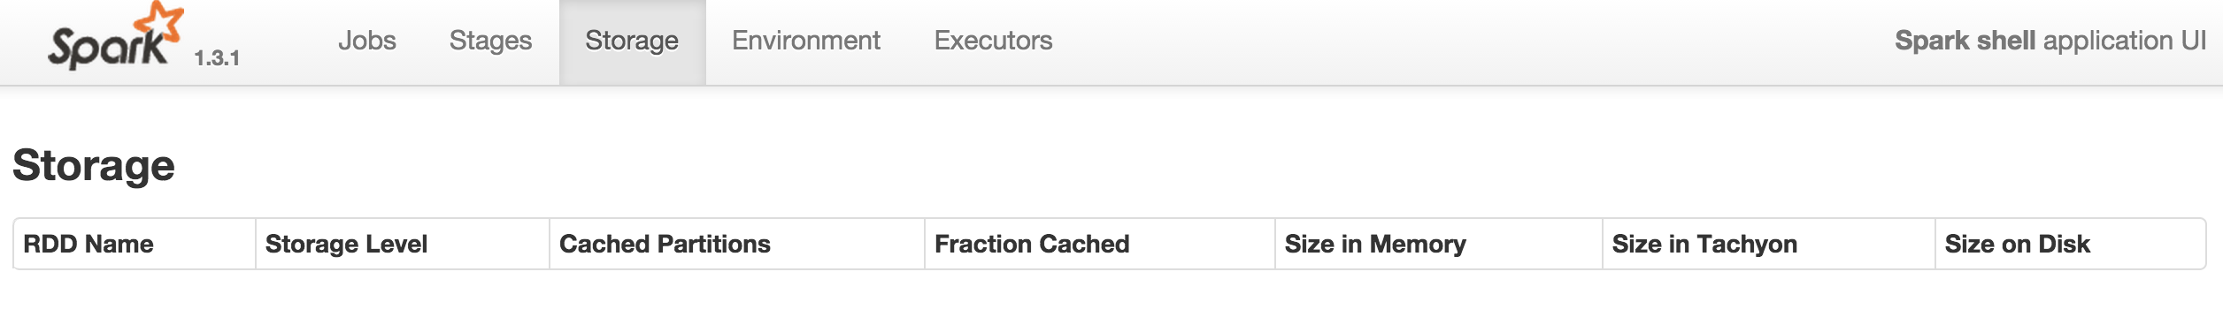The width and height of the screenshot is (2223, 332).
Task: Click the Spark logo in the navbar
Action: pyautogui.click(x=116, y=37)
